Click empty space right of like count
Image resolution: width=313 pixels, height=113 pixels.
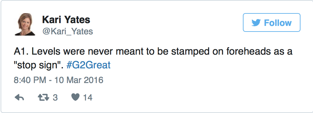180,97
